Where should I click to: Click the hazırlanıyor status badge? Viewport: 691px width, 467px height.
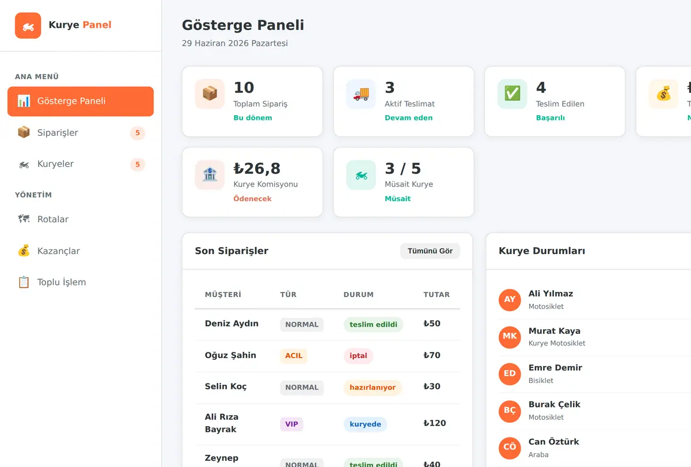(373, 388)
